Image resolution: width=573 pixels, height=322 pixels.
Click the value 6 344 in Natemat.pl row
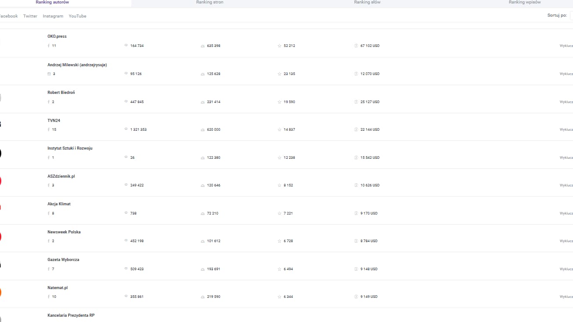point(288,297)
